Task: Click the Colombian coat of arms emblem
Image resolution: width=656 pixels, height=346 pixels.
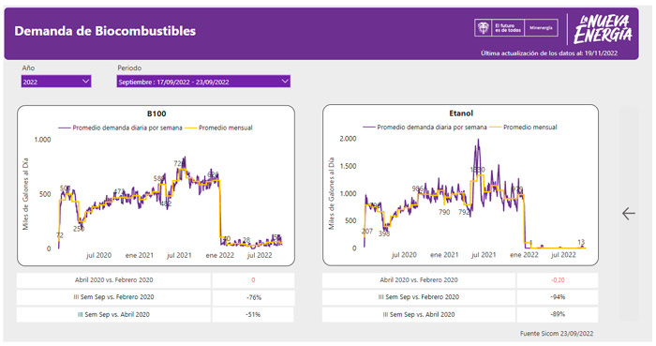Action: (484, 28)
